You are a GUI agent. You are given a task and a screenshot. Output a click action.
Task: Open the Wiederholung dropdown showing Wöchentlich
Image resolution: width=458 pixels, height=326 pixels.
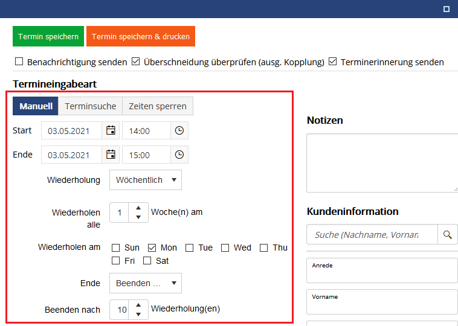click(x=146, y=180)
